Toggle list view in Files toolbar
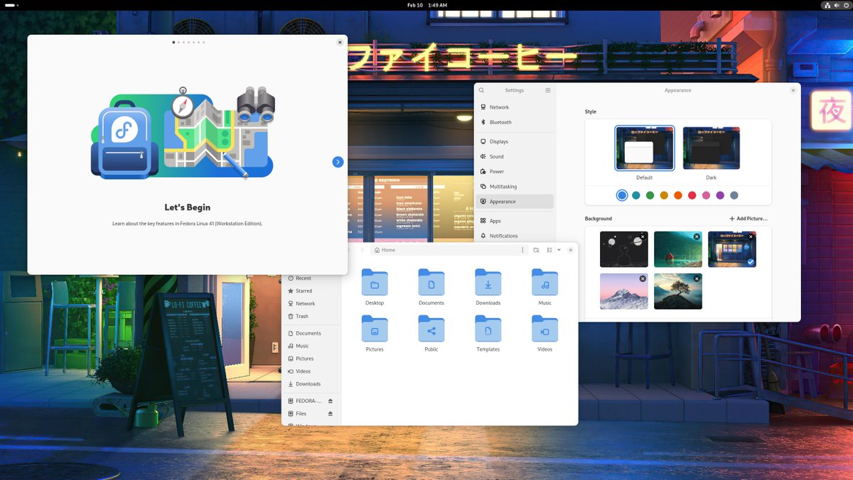 (x=549, y=250)
